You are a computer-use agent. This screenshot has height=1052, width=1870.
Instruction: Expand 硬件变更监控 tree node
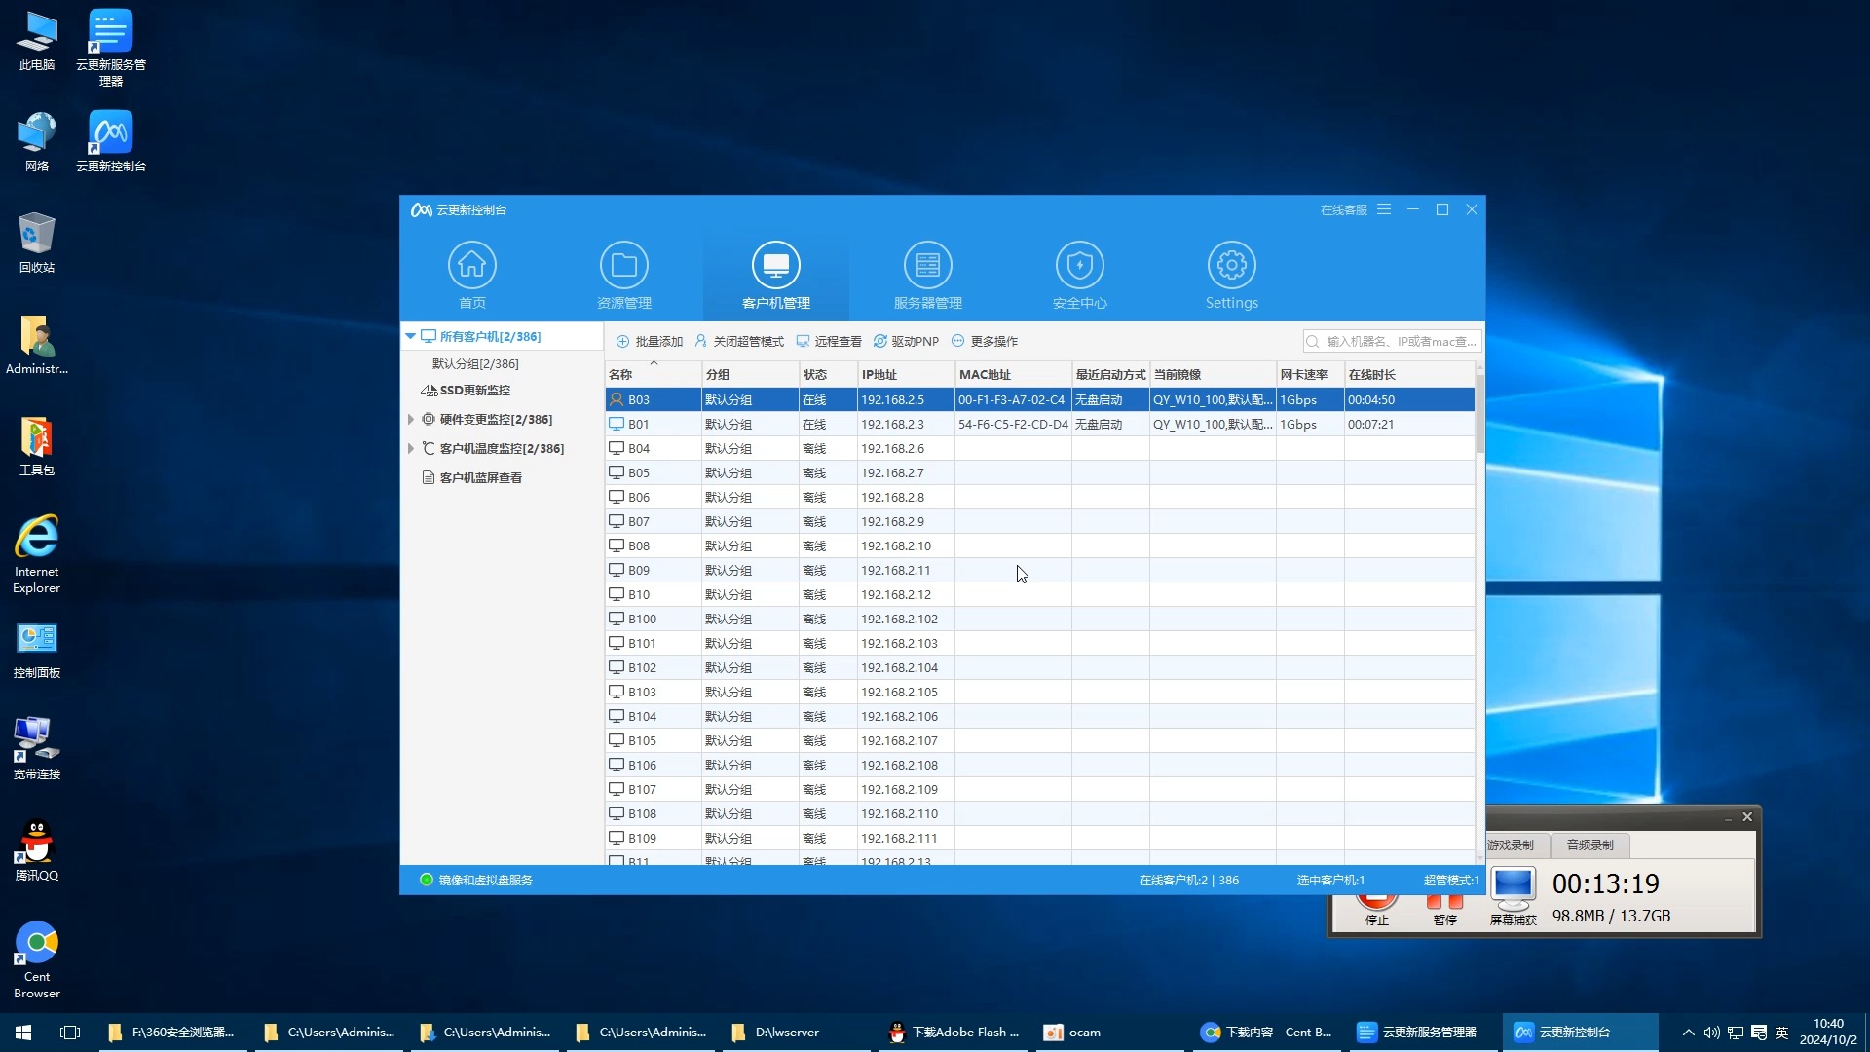click(x=411, y=420)
